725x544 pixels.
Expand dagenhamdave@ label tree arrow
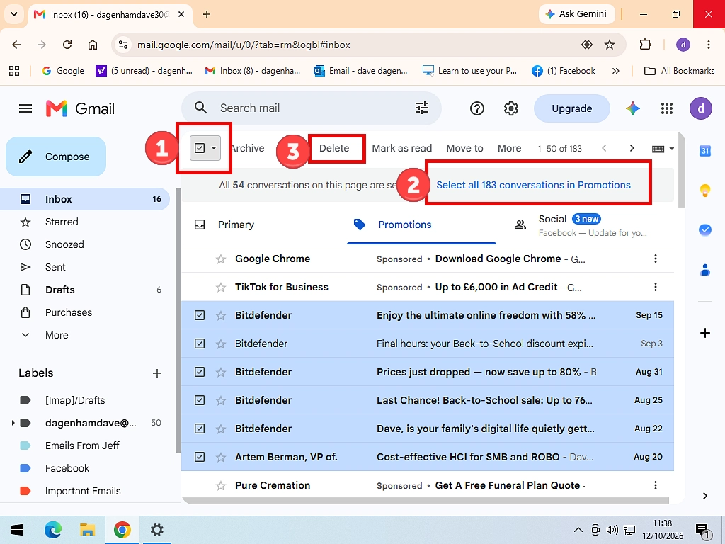click(x=13, y=423)
